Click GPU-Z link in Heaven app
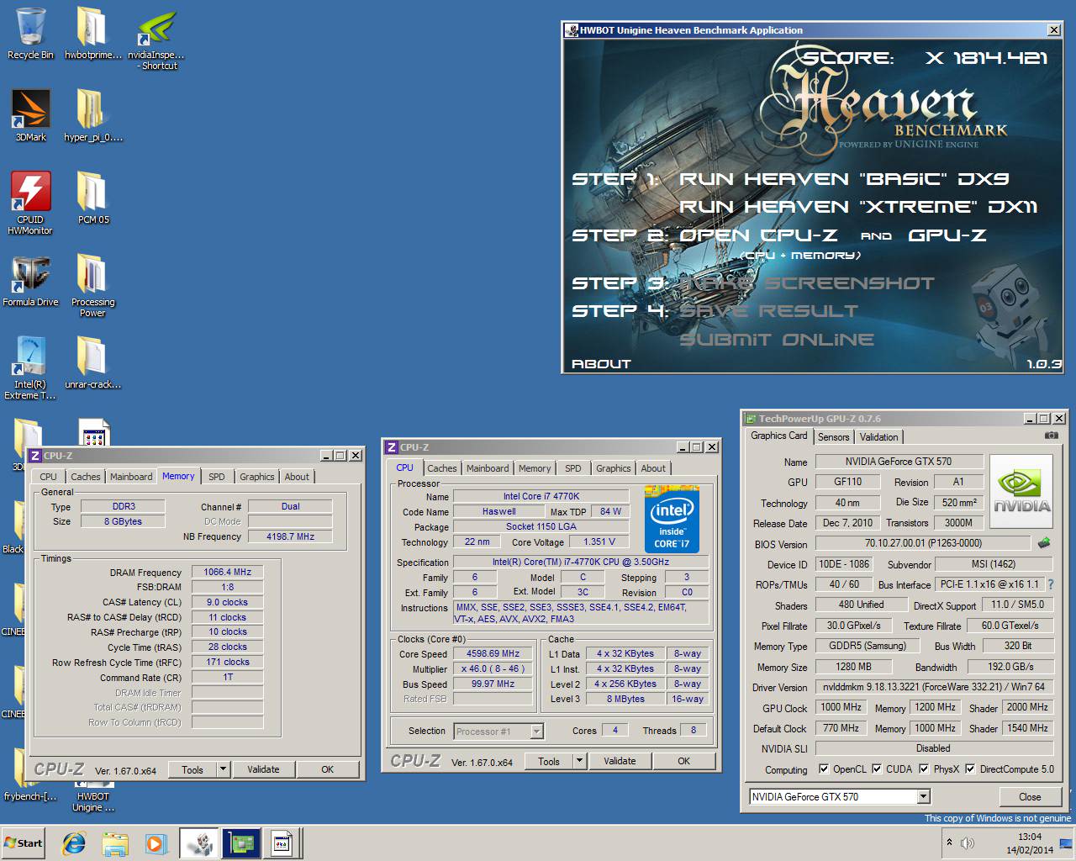Screen dimensions: 1076x861 click(947, 235)
